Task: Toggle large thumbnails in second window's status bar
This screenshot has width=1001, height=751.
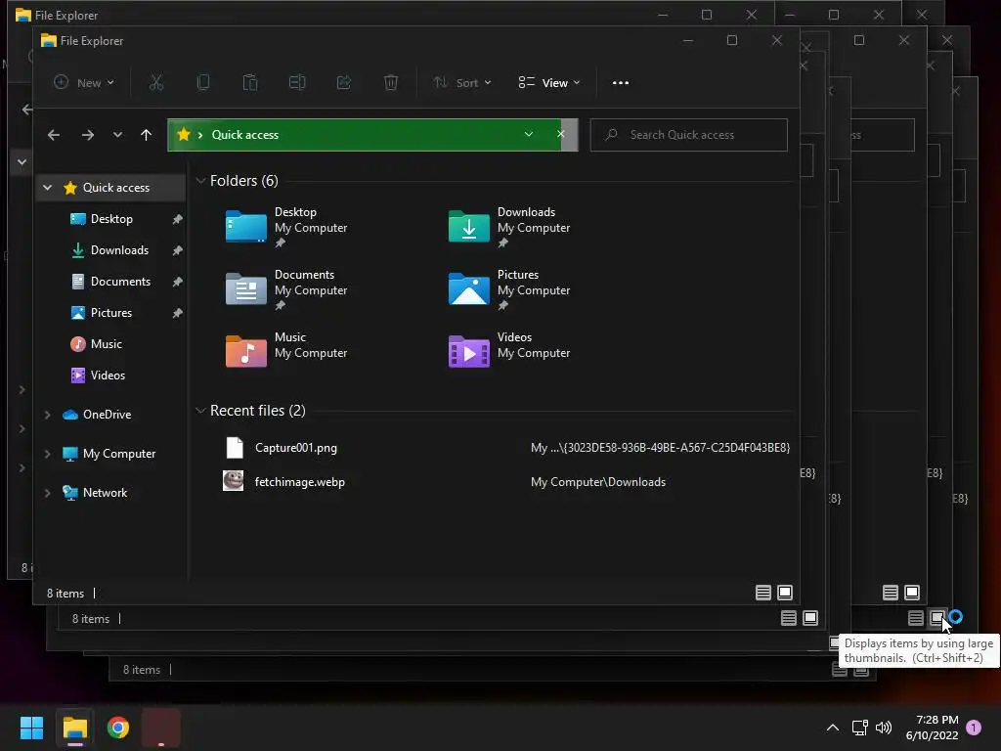Action: pos(810,618)
